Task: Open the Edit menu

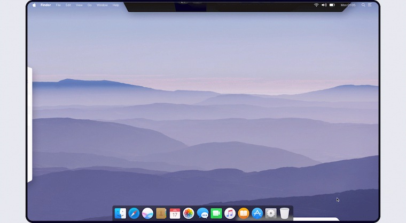Action: (x=68, y=5)
